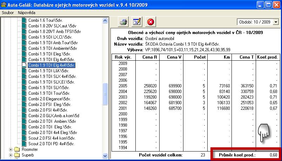Select Combi 1.9 TDI Amb.Tour\5dv tree item
282x161 pixels.
[x=53, y=43]
